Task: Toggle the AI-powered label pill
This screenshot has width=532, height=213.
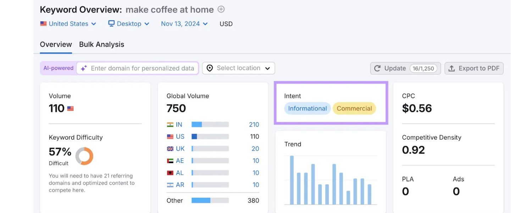Action: point(58,68)
